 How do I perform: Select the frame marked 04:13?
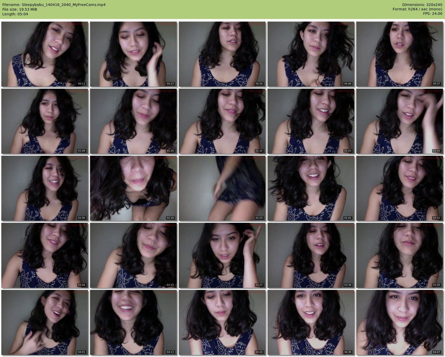(133, 322)
